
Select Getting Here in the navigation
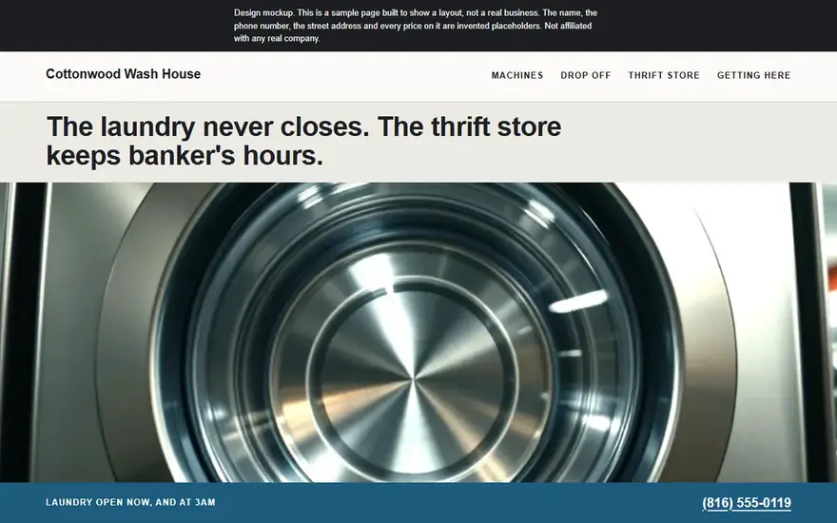coord(753,75)
